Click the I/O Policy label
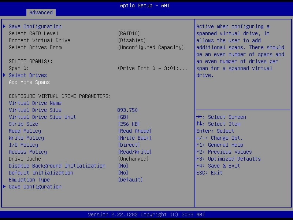The image size is (293, 220). [23, 145]
